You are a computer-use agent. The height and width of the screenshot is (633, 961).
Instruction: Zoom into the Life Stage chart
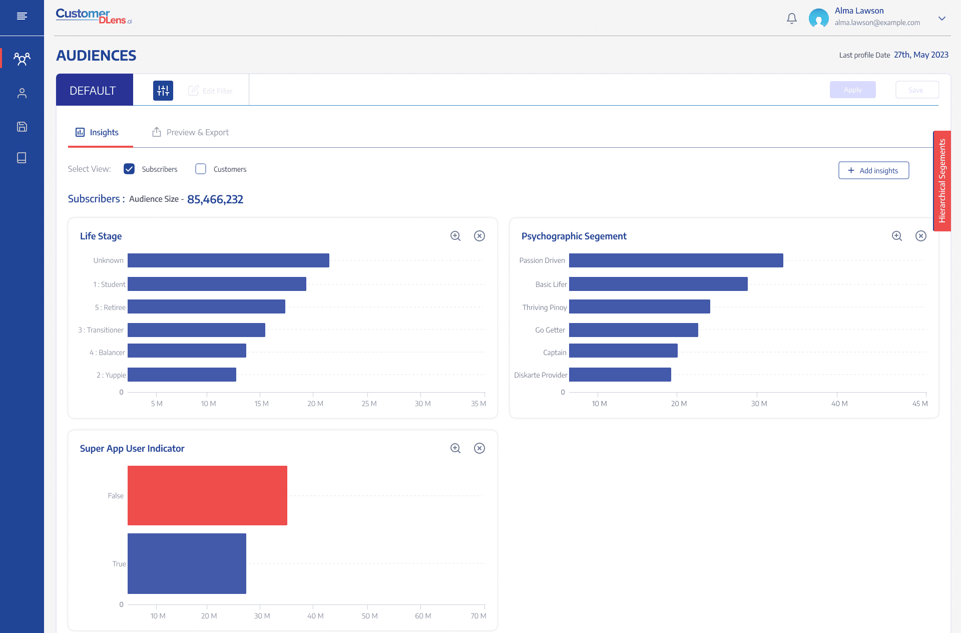pos(455,236)
